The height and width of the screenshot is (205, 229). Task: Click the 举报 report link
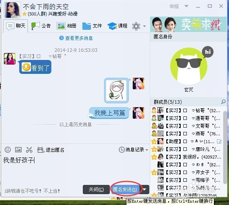coord(174,6)
